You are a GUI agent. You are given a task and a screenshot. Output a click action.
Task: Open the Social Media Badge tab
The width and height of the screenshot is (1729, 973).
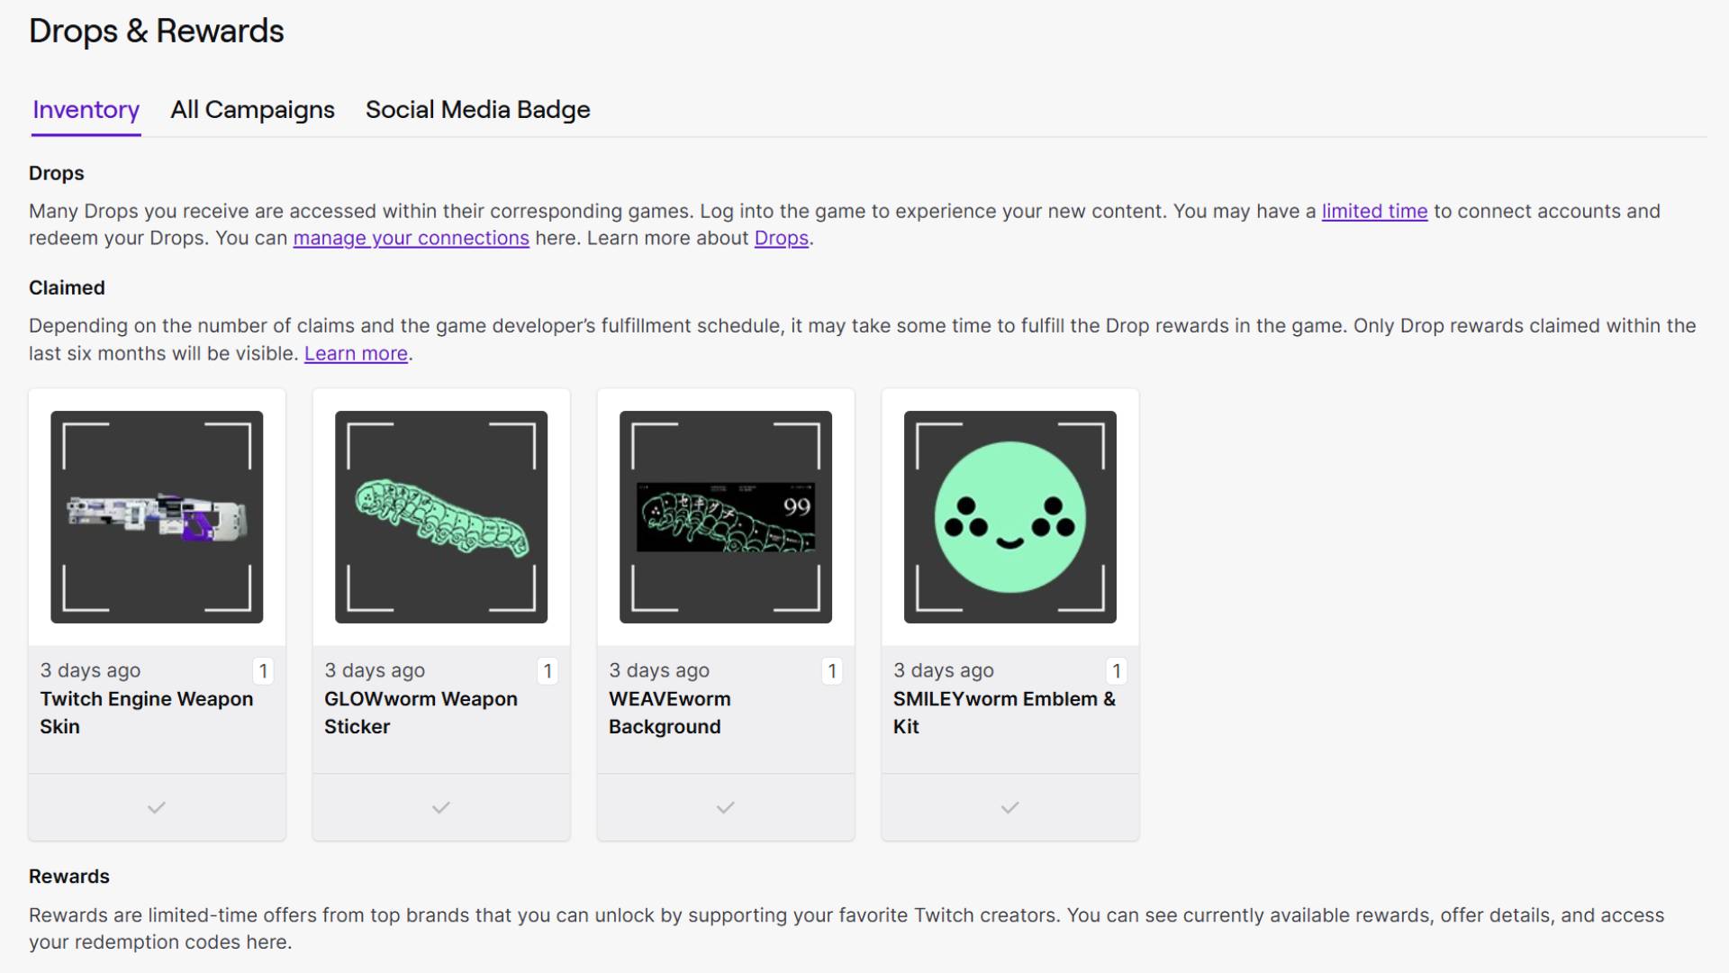pyautogui.click(x=477, y=110)
